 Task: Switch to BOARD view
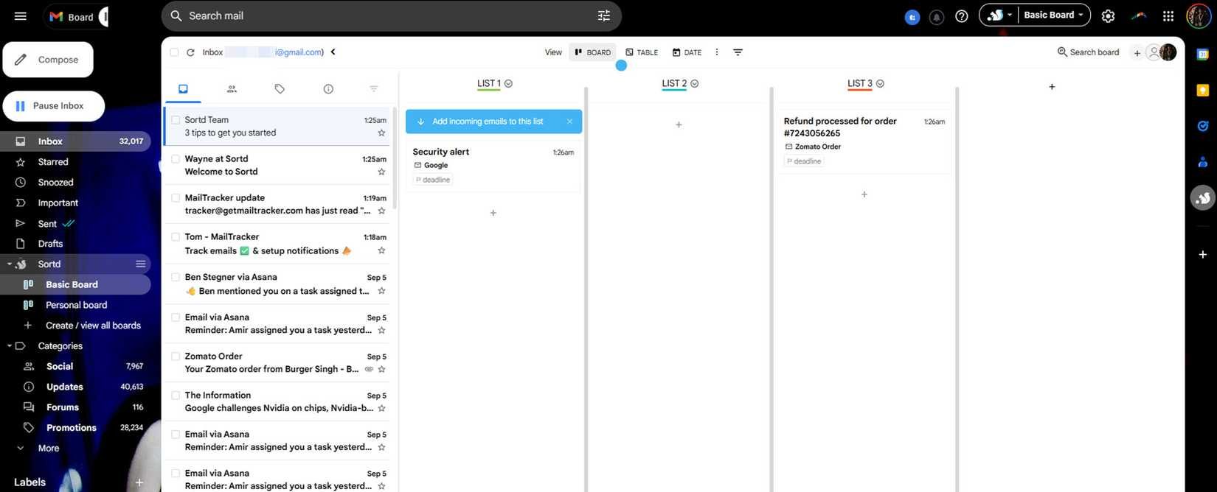(592, 52)
